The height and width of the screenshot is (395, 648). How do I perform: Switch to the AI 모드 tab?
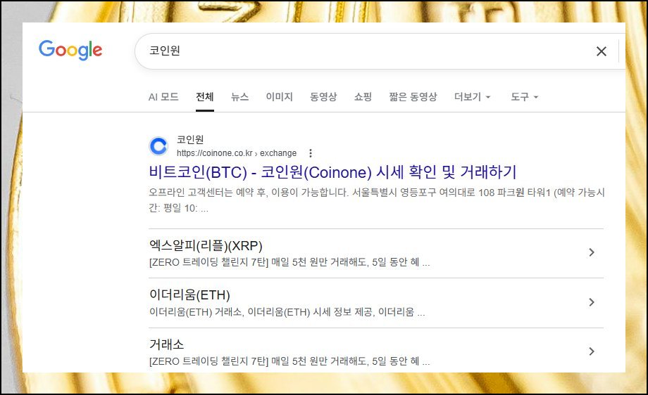163,97
